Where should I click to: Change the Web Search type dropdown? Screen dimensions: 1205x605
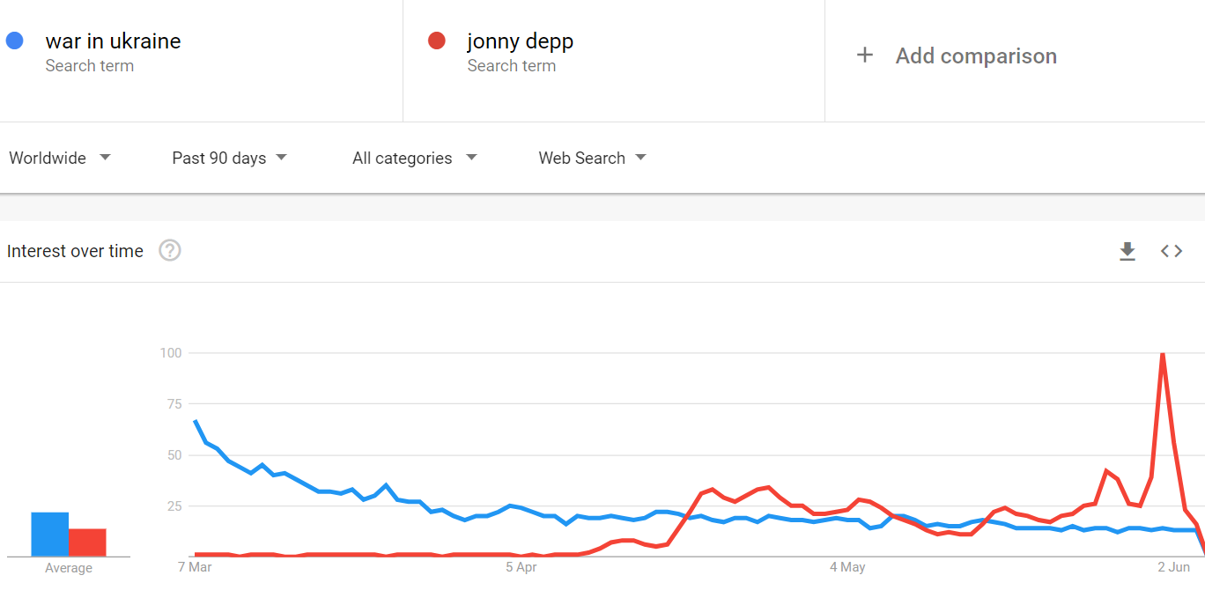tap(592, 159)
